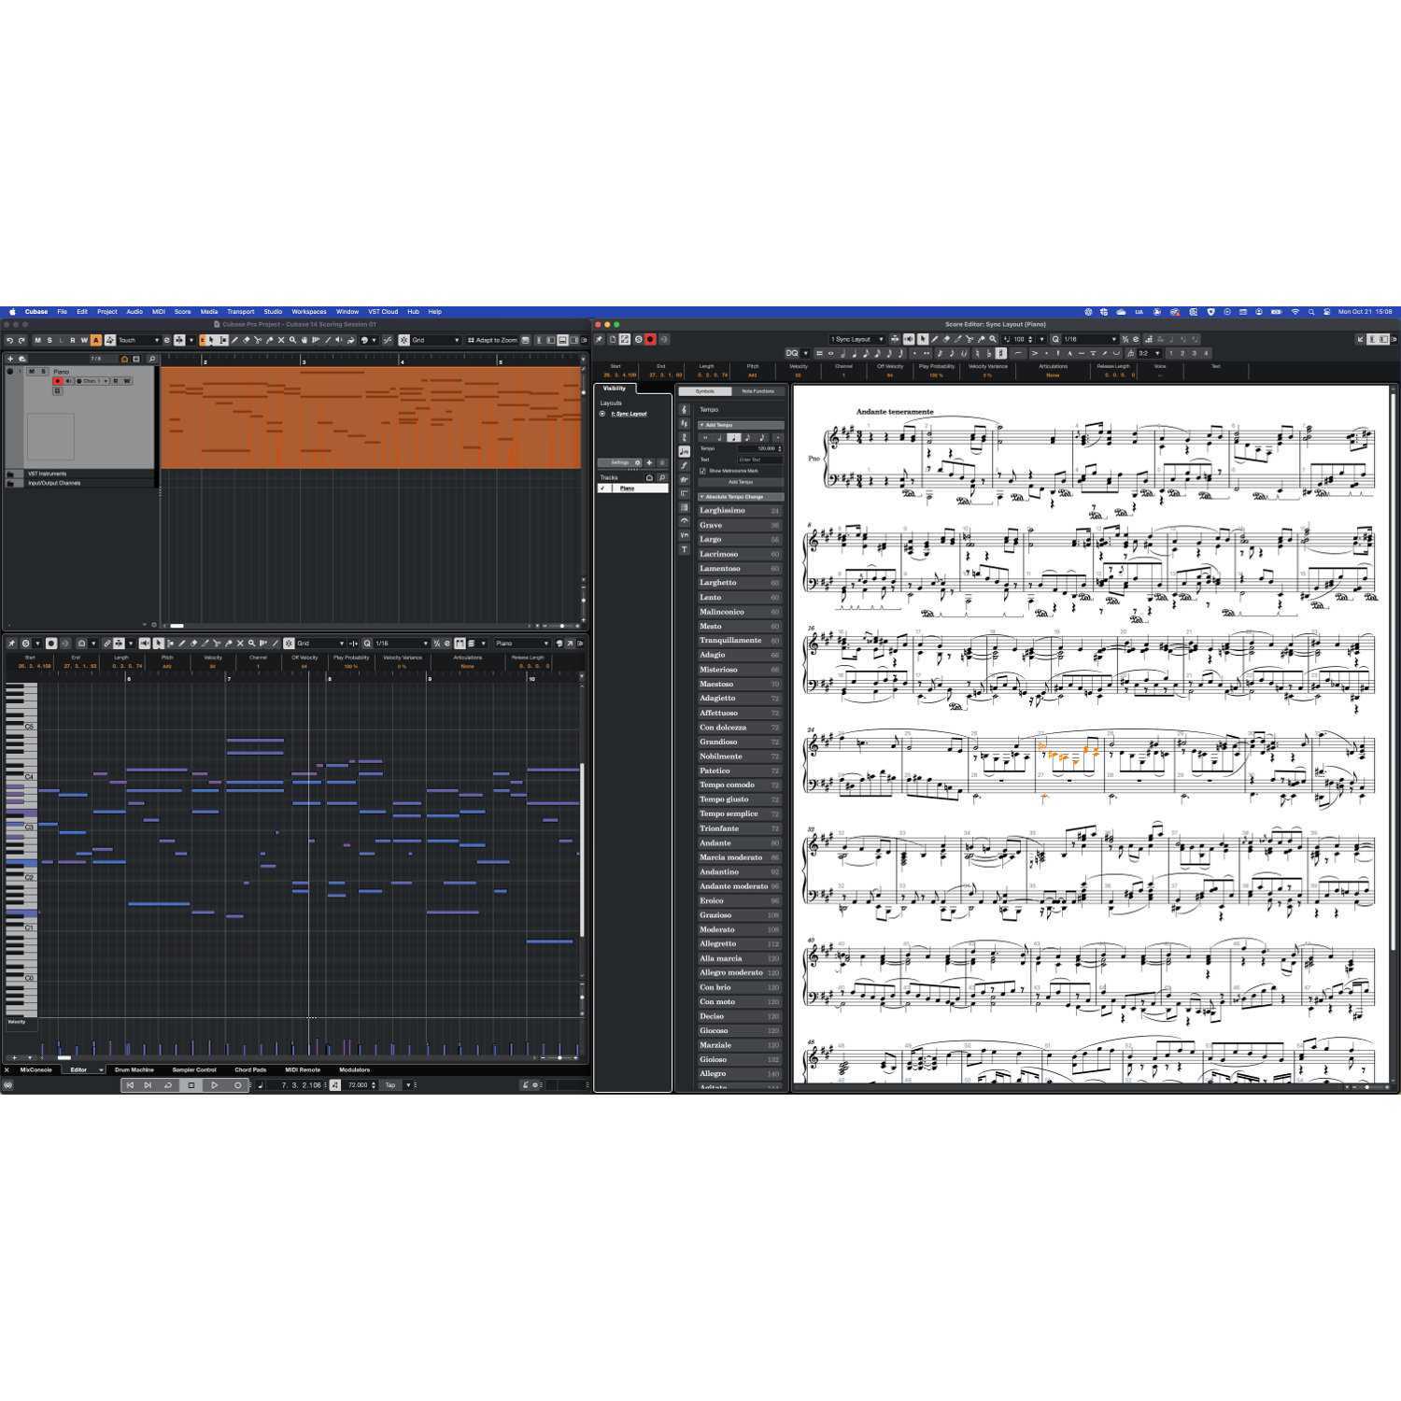This screenshot has height=1401, width=1401.
Task: Select the Zoom tool in the Score Editor toolbar
Action: [x=993, y=341]
